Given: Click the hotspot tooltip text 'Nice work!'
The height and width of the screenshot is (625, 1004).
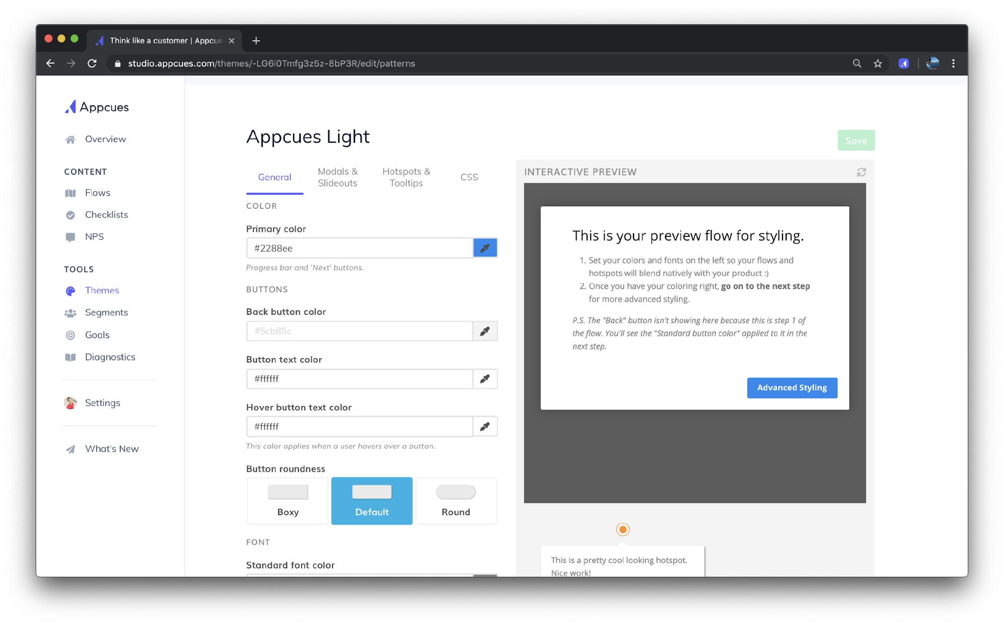Looking at the screenshot, I should click(571, 573).
